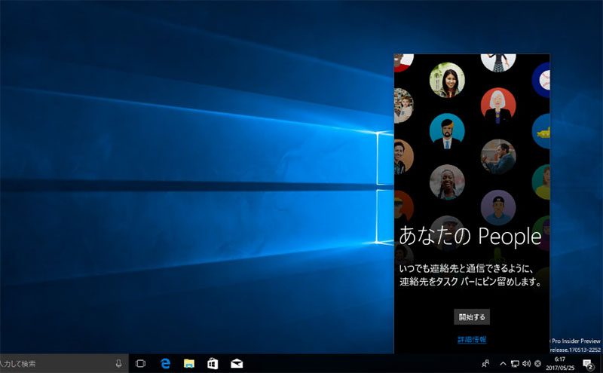This screenshot has height=373, width=603.
Task: Show hidden system tray icons
Action: coord(503,363)
